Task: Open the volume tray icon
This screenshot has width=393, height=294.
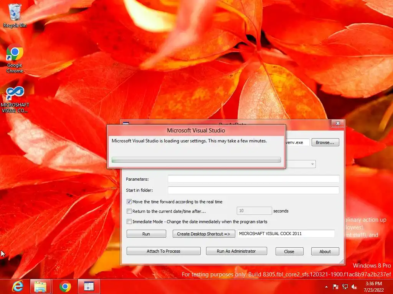Action: tap(354, 287)
